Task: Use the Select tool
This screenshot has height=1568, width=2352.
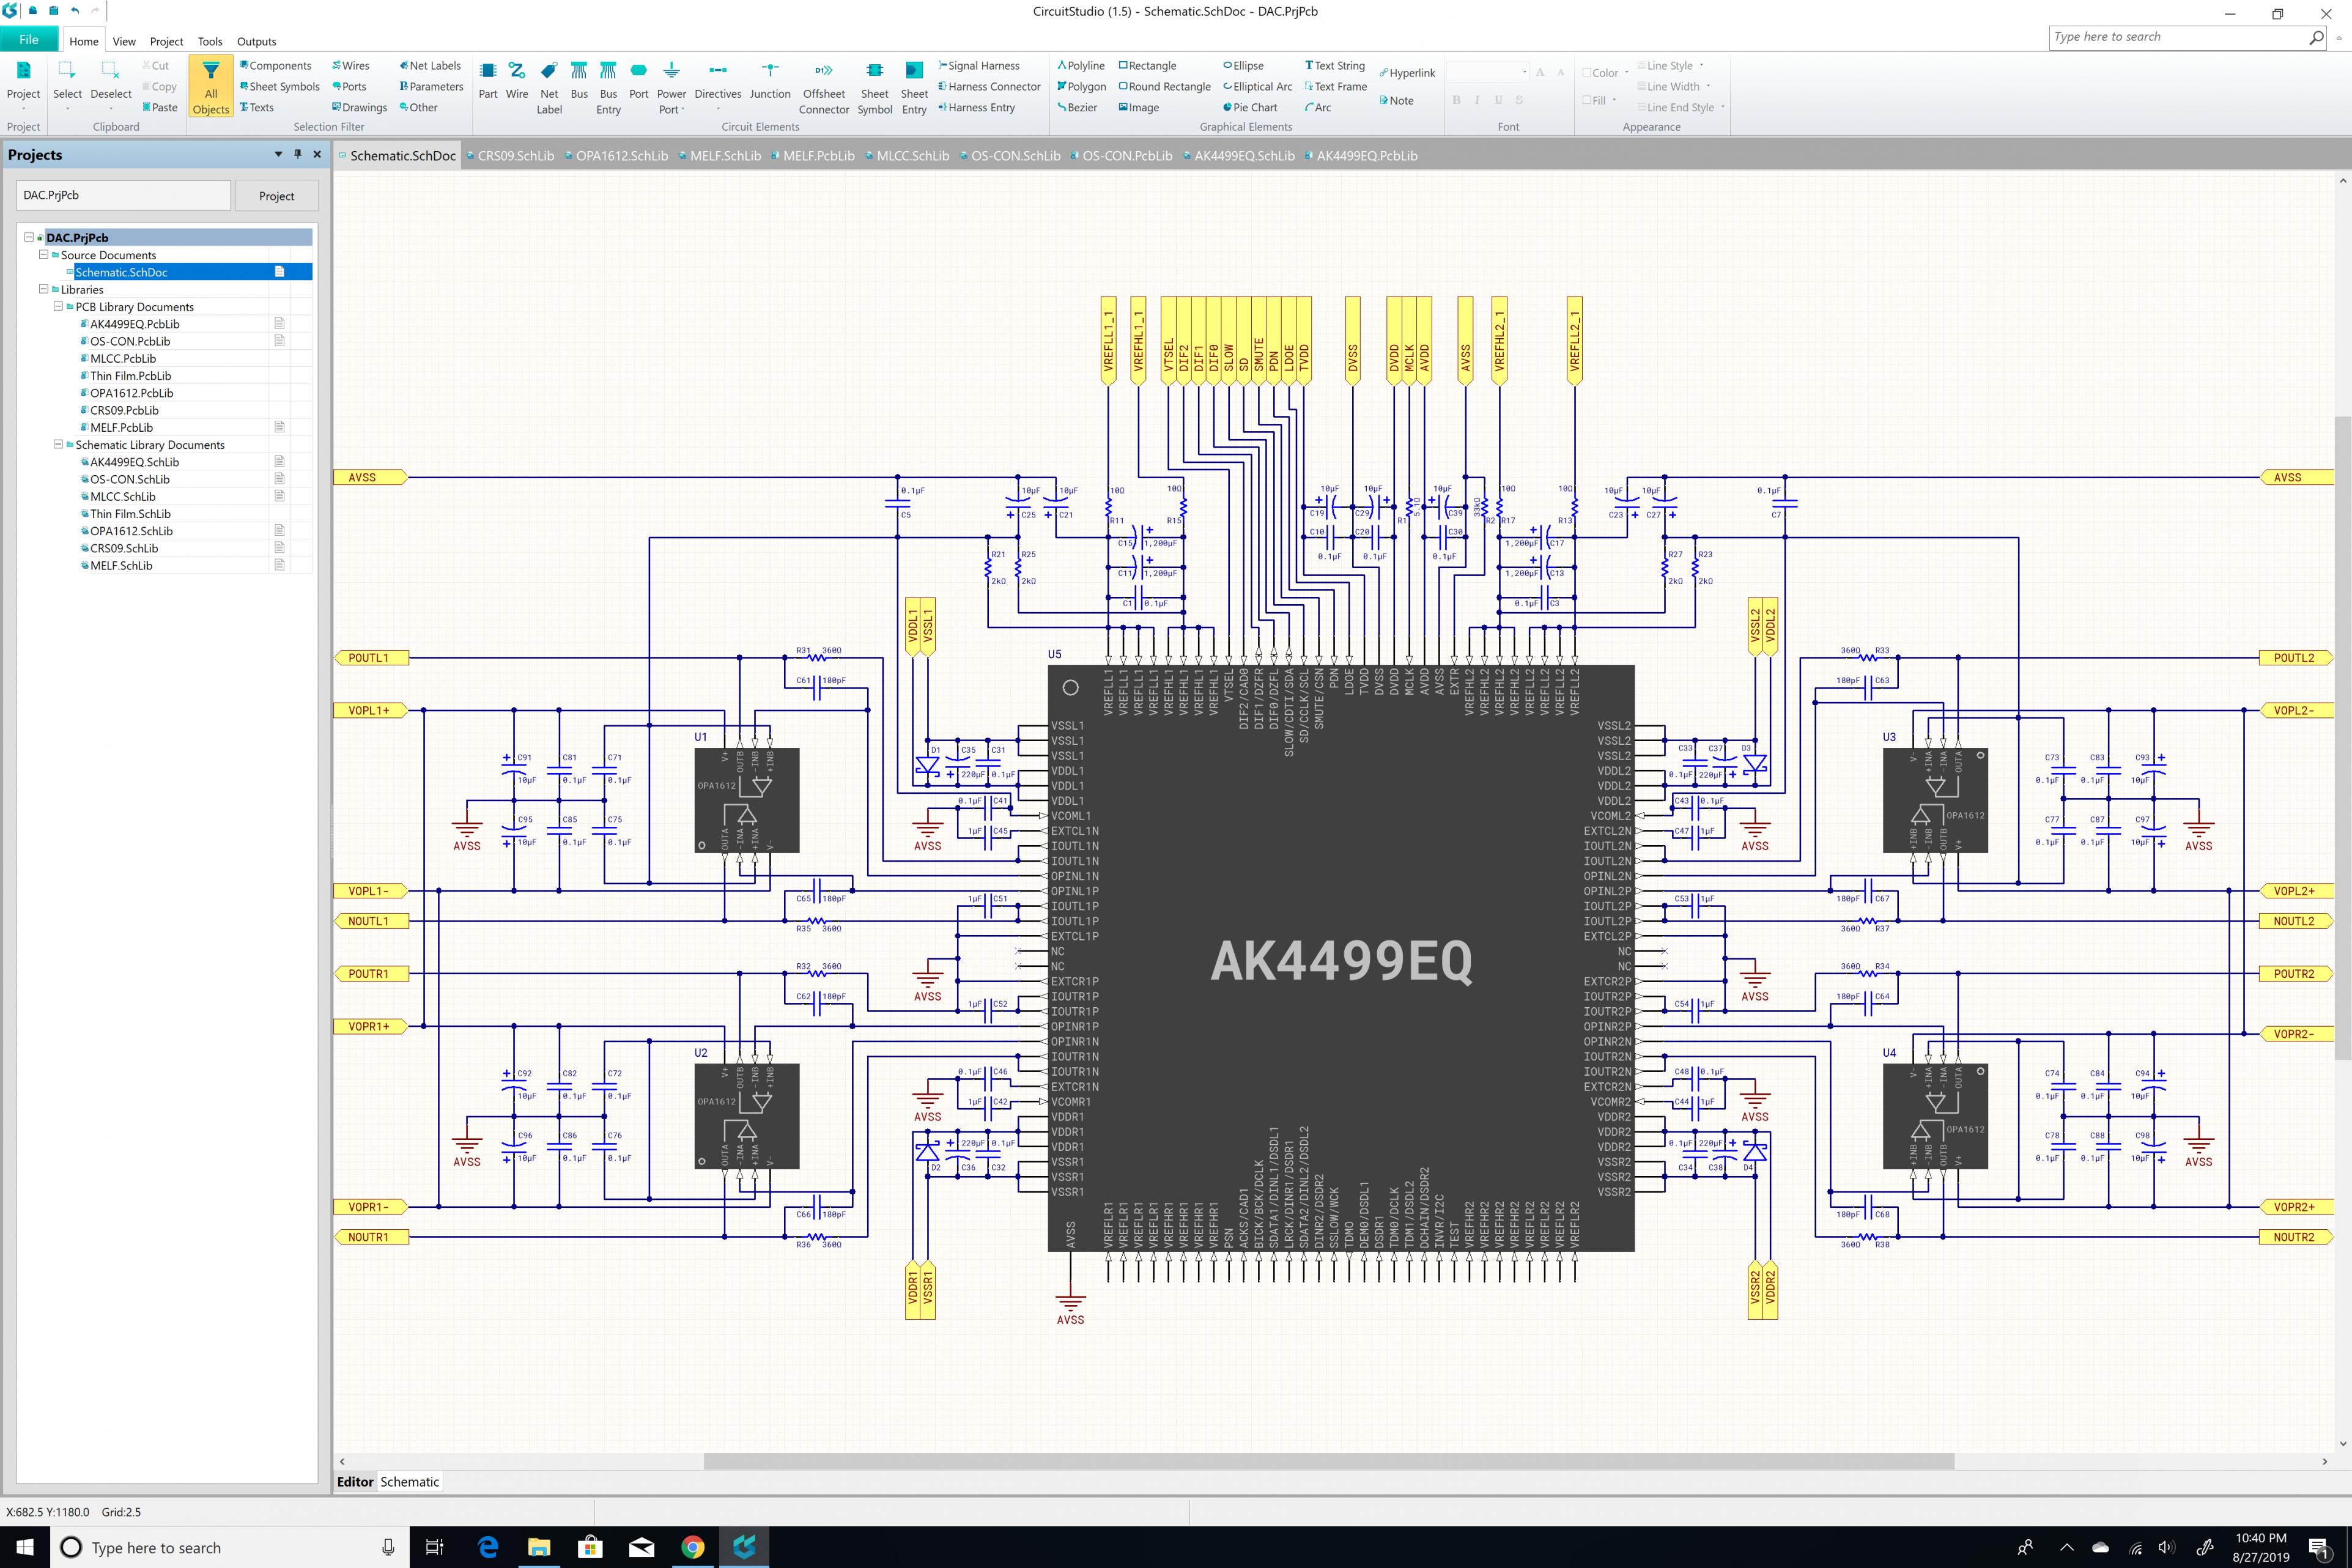Action: tap(67, 85)
